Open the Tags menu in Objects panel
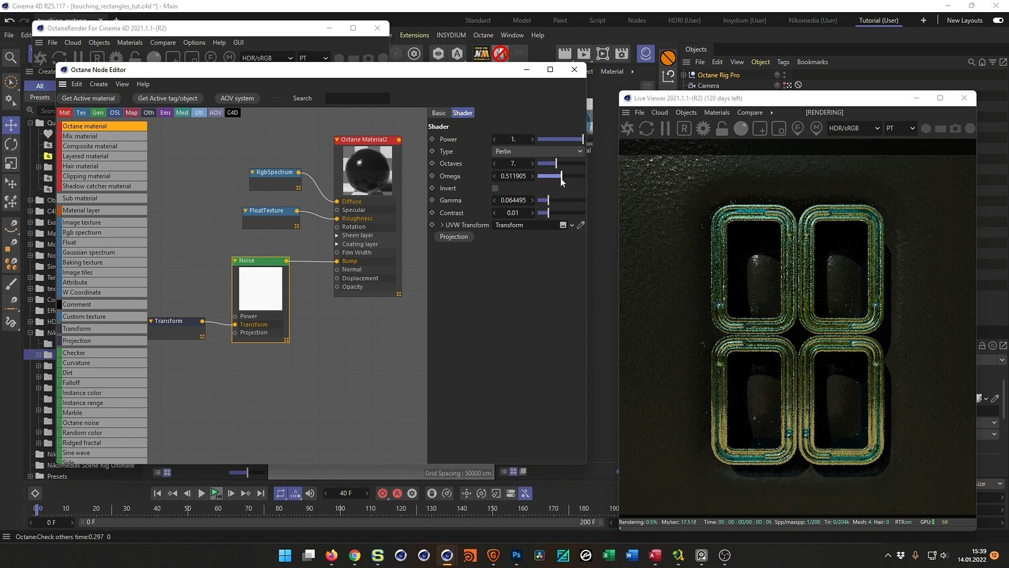Image resolution: width=1009 pixels, height=568 pixels. [x=783, y=62]
